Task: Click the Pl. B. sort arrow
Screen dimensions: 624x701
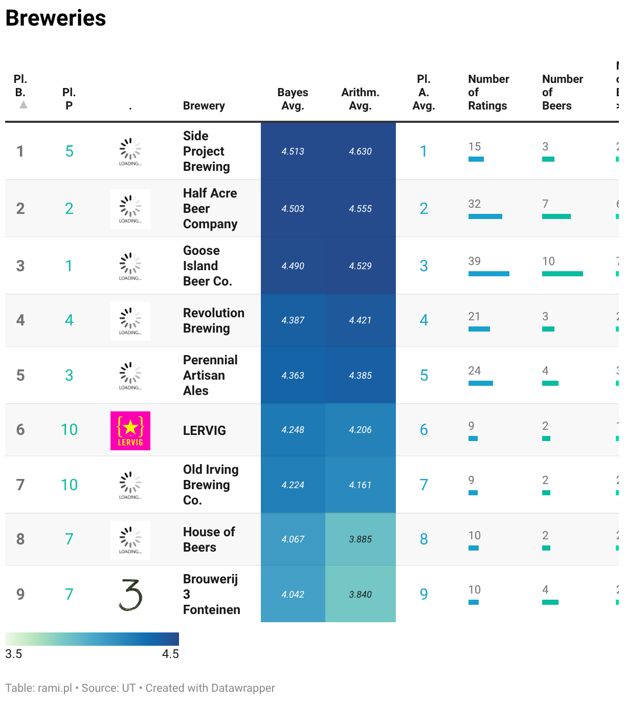Action: [x=24, y=105]
